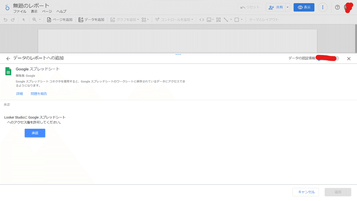Click データを追加 in the toolbar
The width and height of the screenshot is (357, 201).
(x=91, y=20)
